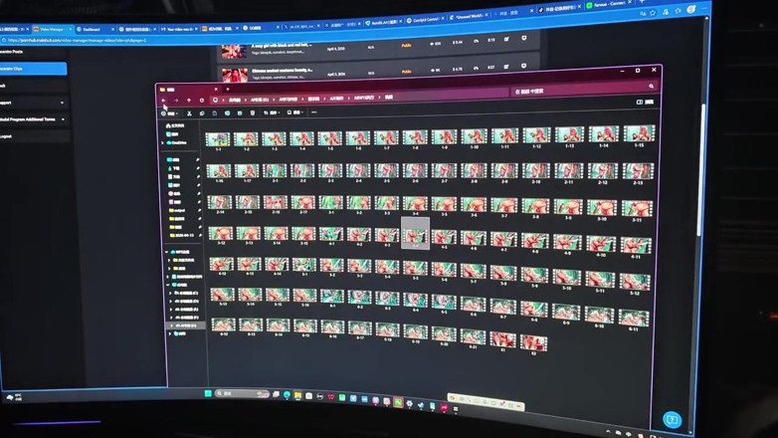Screen dimensions: 778x438
Task: Go back in File Explorer
Action: (x=163, y=101)
